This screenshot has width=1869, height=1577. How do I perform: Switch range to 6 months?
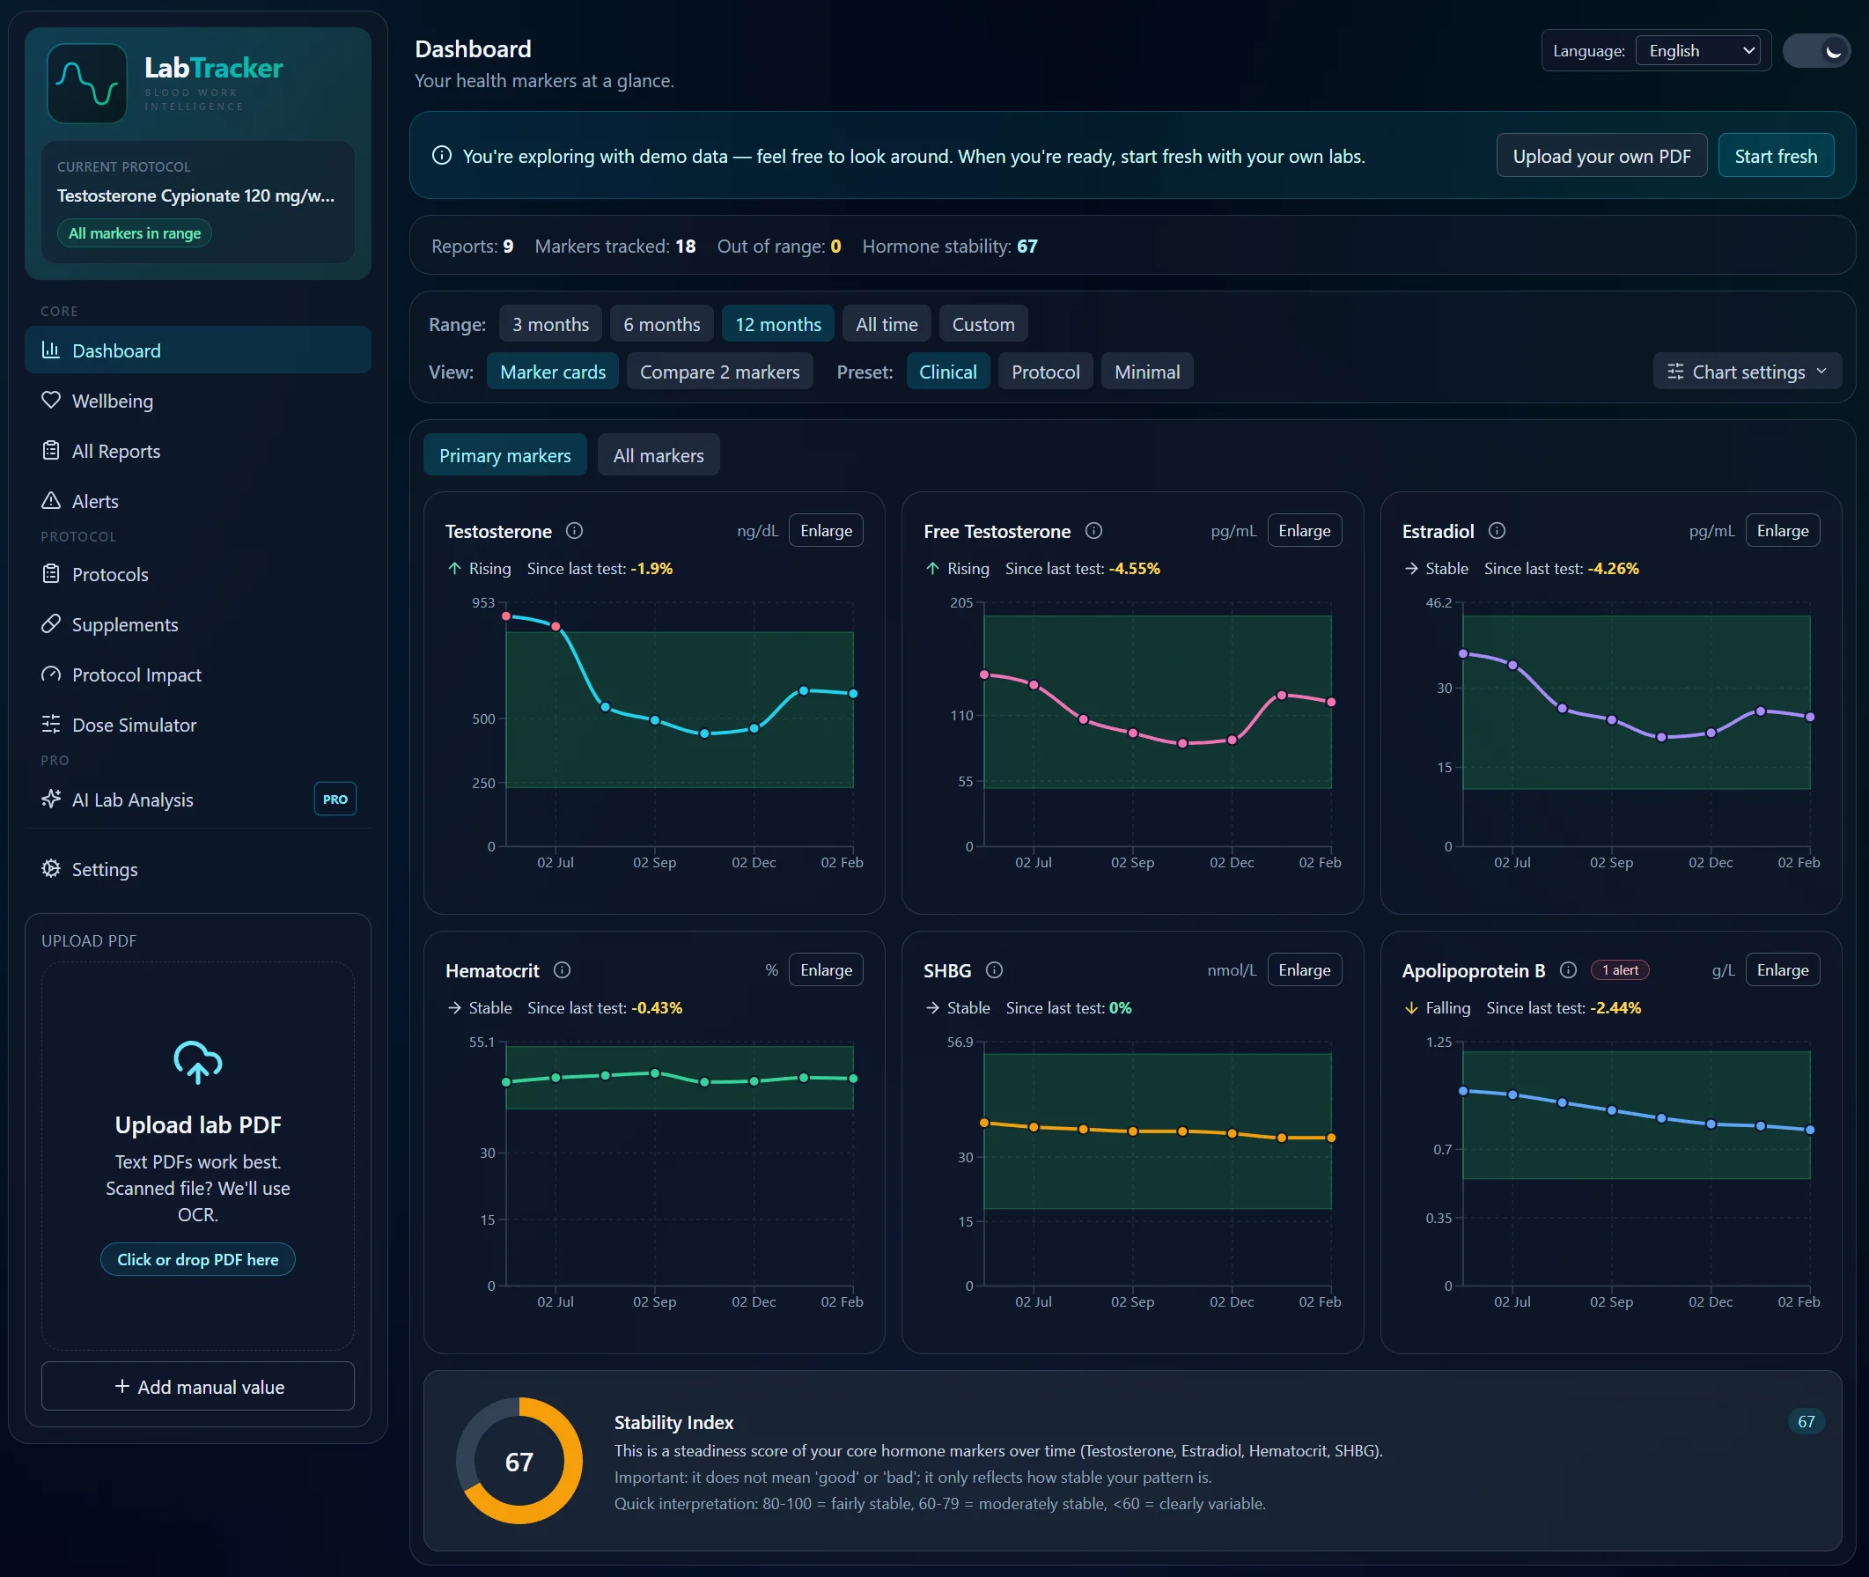661,324
